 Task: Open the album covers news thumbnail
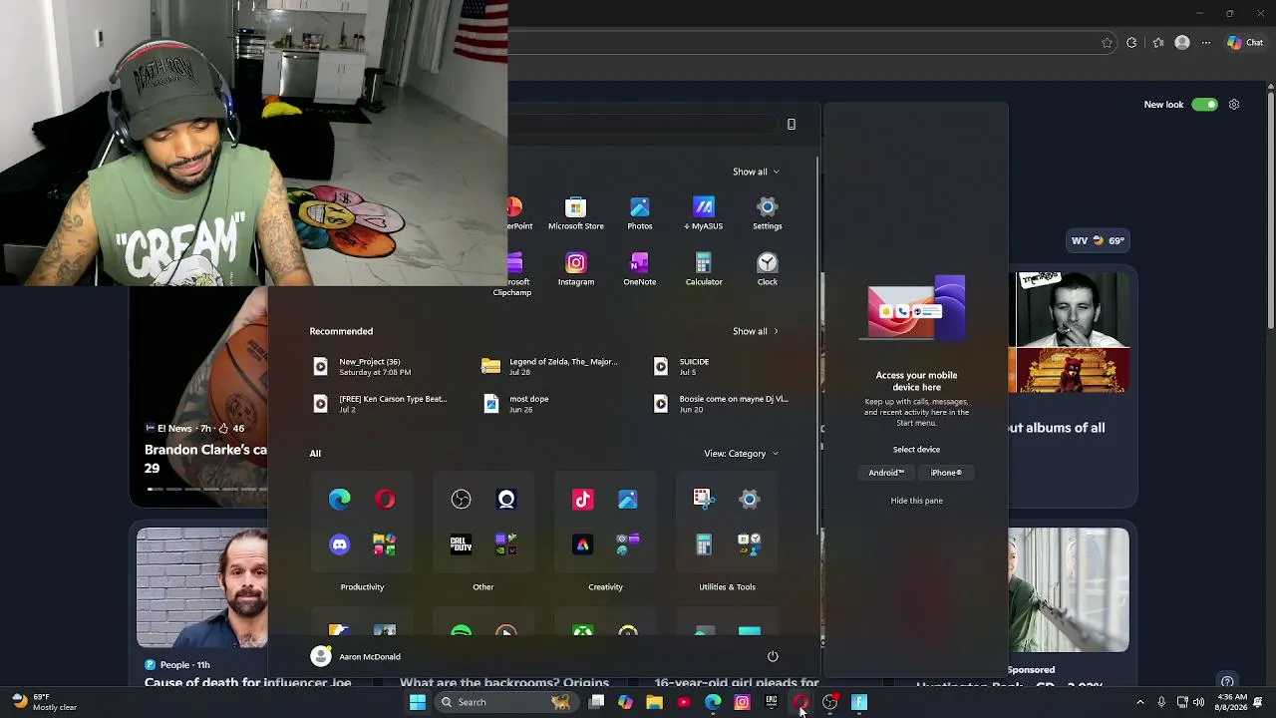pos(1069,332)
